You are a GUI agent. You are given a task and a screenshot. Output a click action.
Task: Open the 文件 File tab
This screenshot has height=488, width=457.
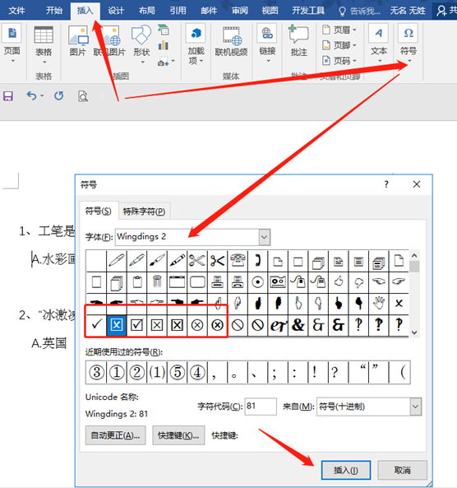[16, 11]
